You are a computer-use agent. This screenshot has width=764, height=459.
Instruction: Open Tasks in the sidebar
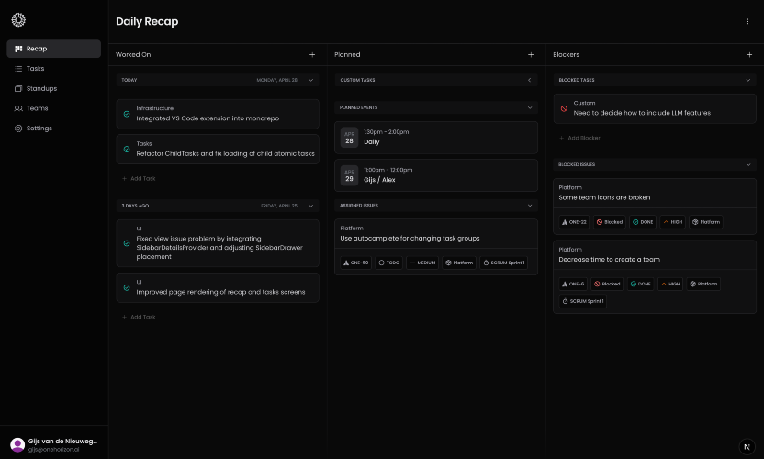coord(35,69)
